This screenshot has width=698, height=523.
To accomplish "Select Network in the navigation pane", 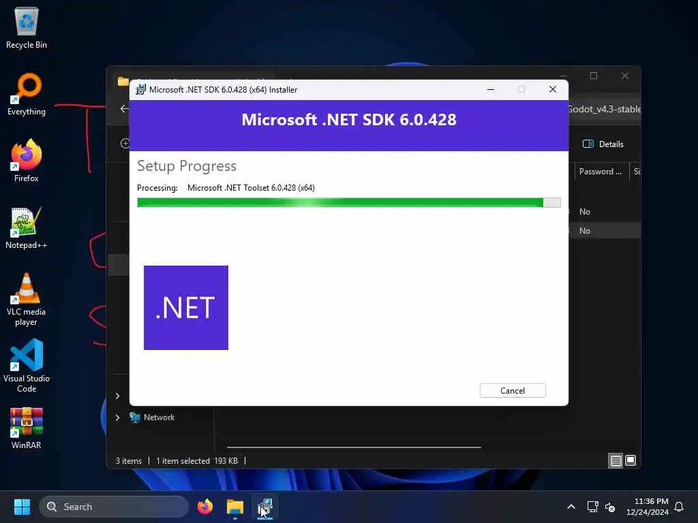I will [152, 417].
